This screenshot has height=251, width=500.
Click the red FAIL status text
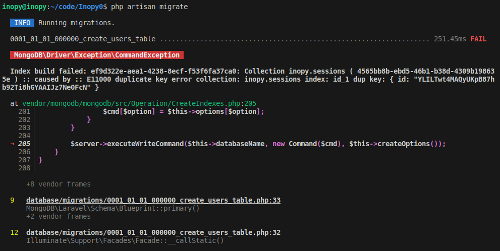pos(478,39)
